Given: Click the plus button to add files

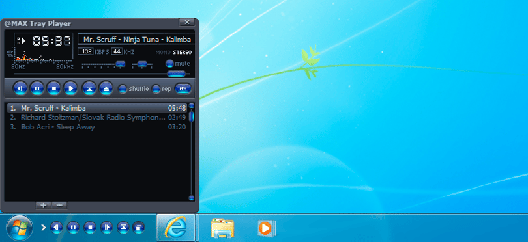Looking at the screenshot, I should (44, 205).
